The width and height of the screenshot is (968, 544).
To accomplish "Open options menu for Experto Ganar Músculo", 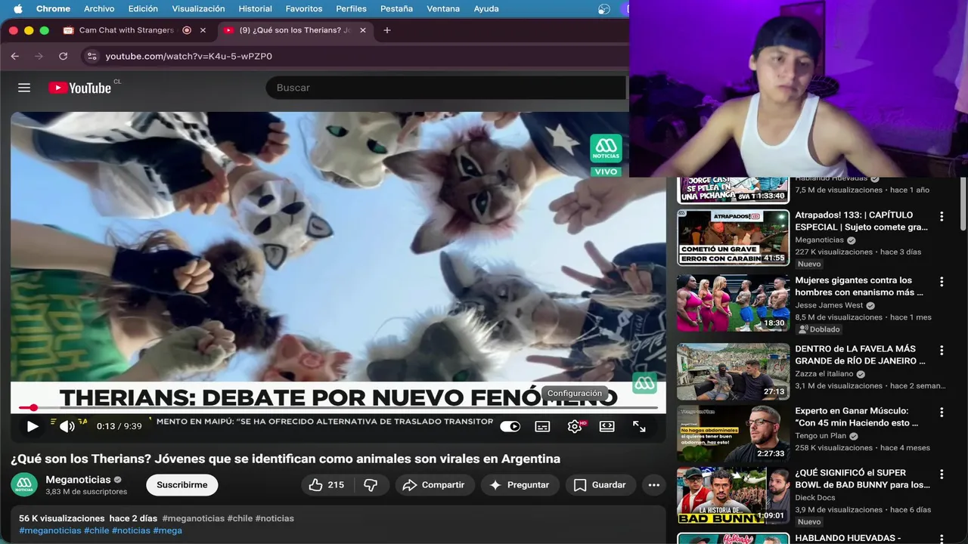I will (x=942, y=413).
